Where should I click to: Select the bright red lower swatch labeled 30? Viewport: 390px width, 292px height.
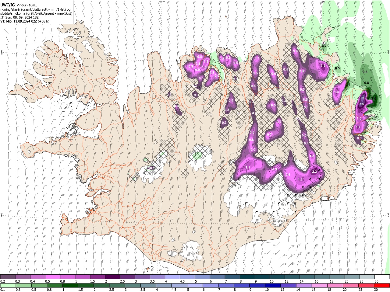(x=381, y=286)
